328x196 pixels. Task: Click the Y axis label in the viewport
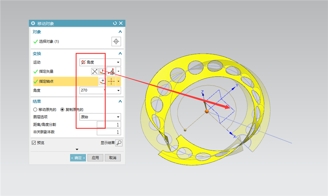[237, 85]
